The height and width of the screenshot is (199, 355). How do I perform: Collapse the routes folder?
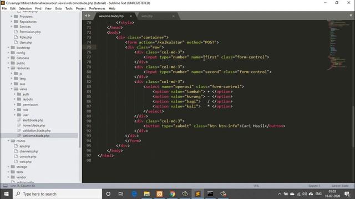[9, 141]
